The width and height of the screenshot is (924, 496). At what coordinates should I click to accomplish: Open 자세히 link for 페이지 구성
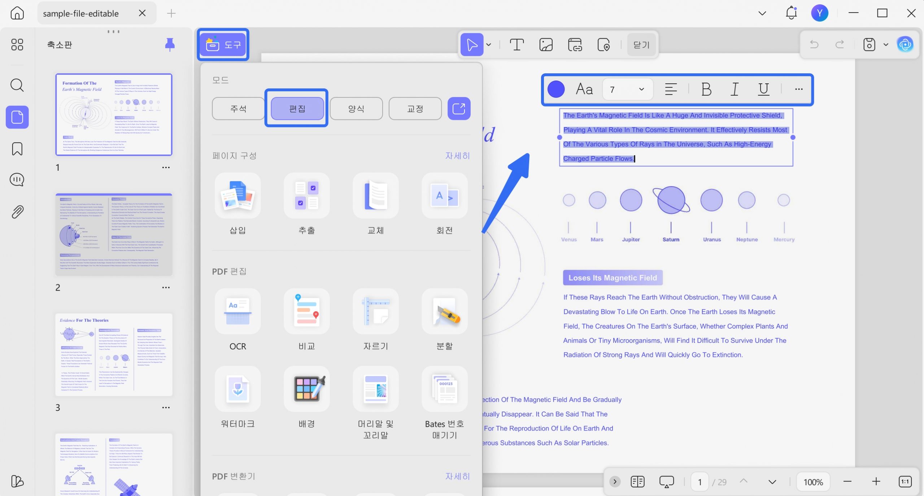(458, 156)
